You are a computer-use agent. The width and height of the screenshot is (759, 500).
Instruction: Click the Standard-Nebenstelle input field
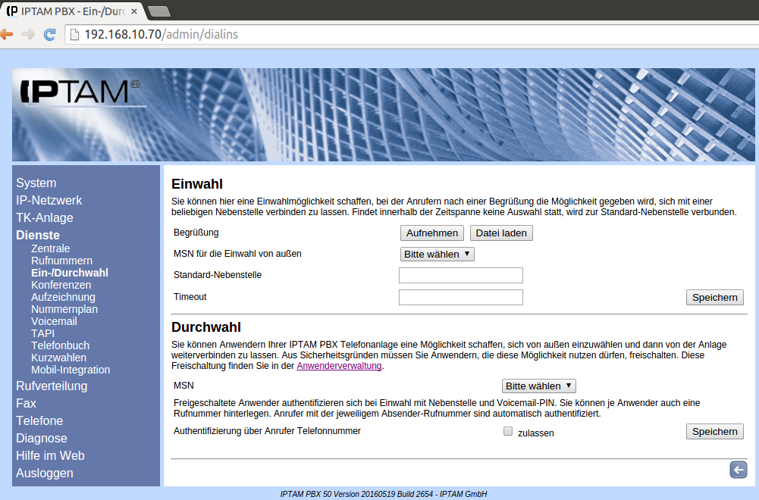tap(460, 275)
